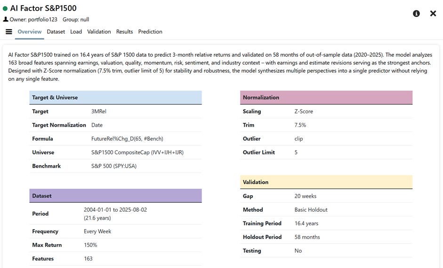Click the Outlier Limit value 5
Image resolution: width=443 pixels, height=268 pixels.
[x=296, y=152]
